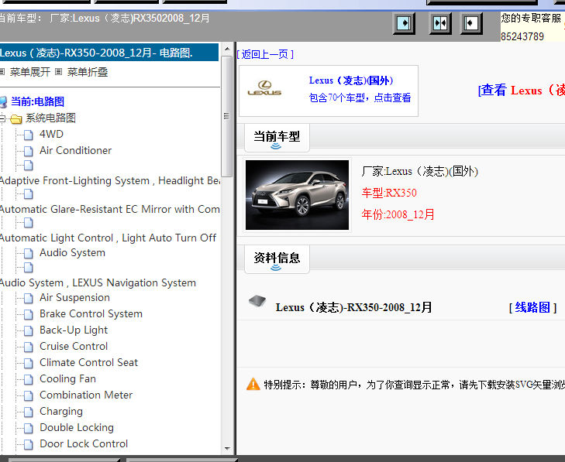Click Lexus (凌志)-RX350-2008_12月 resource title
Image resolution: width=565 pixels, height=462 pixels.
click(x=354, y=308)
